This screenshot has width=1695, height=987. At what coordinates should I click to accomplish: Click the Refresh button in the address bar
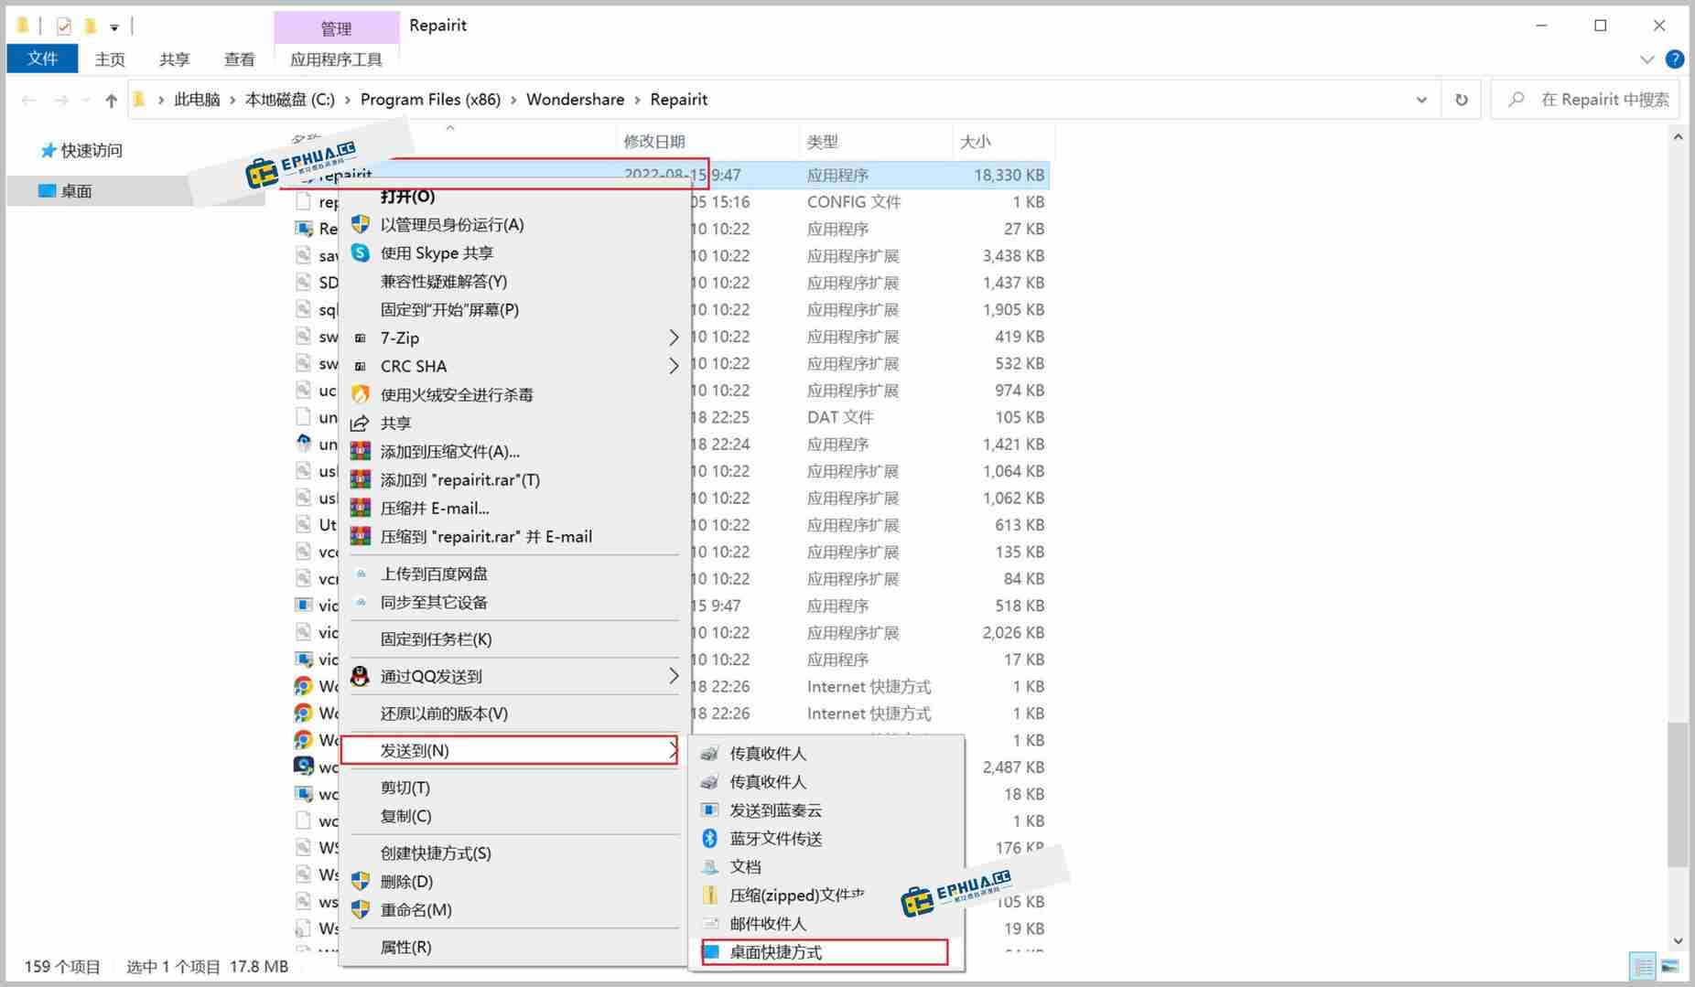pyautogui.click(x=1462, y=100)
